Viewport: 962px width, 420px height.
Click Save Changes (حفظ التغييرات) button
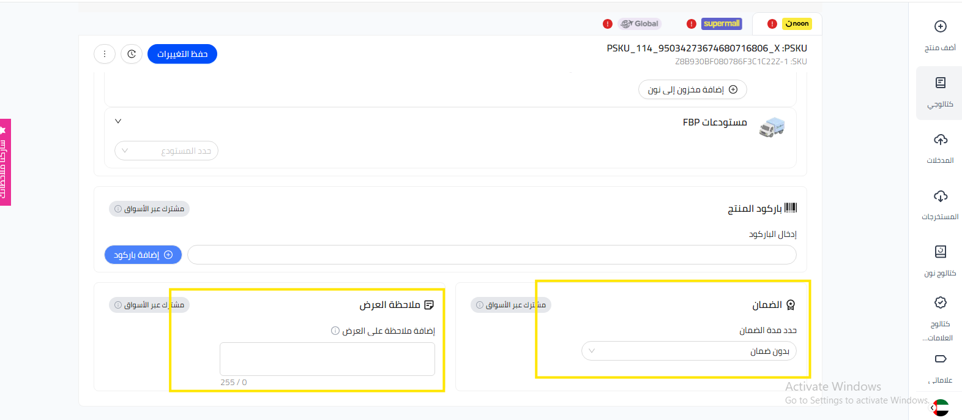[x=182, y=54]
